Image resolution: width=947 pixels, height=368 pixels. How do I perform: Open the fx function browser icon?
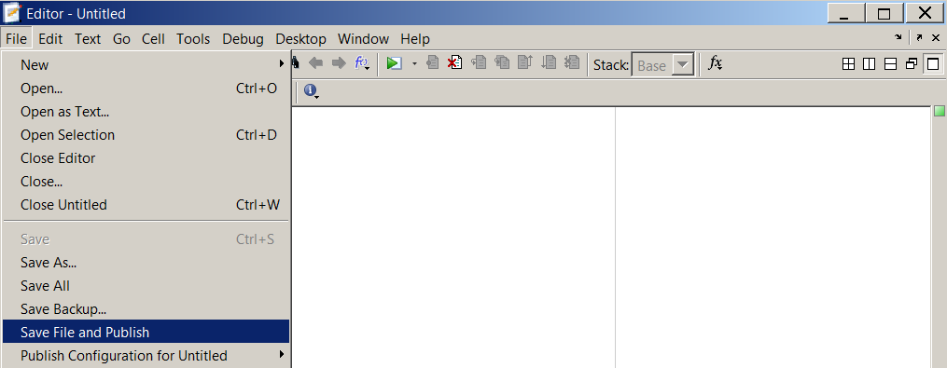[x=715, y=62]
